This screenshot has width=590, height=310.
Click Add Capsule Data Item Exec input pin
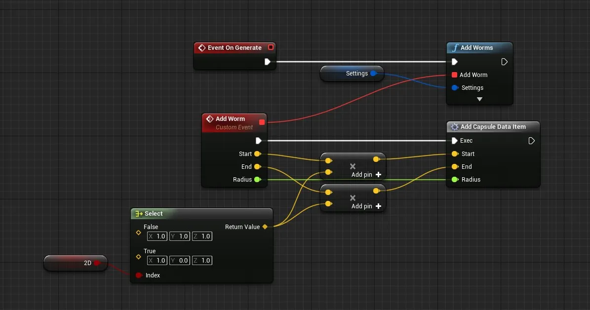454,141
